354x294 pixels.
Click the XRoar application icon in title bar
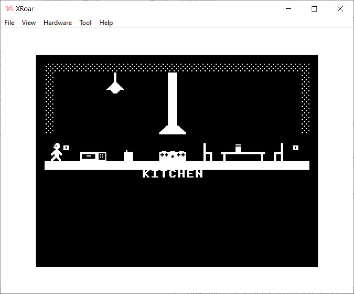click(9, 9)
